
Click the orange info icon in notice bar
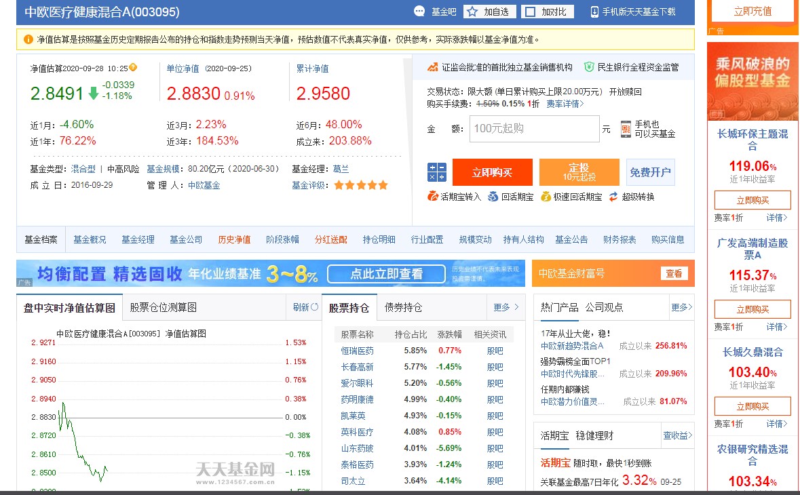point(28,39)
